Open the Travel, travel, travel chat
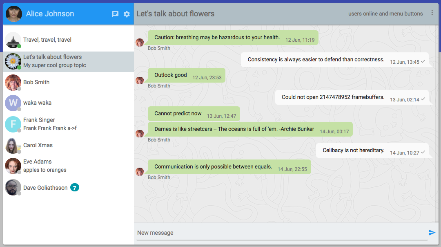This screenshot has height=247, width=441. [69, 40]
